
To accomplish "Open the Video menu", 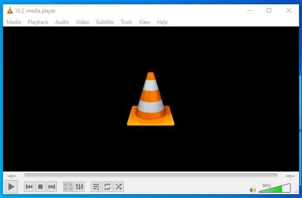I will [x=83, y=22].
